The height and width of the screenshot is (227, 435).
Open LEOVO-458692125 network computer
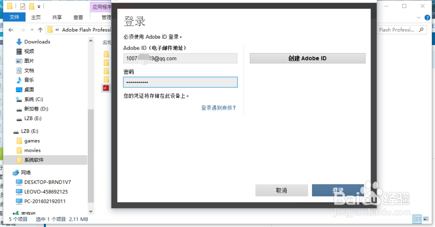coord(46,192)
